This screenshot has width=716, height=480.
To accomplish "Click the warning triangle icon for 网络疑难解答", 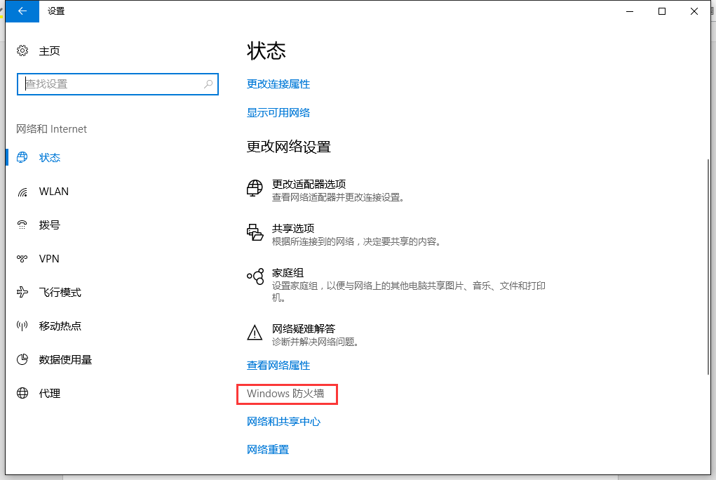I will (x=255, y=333).
